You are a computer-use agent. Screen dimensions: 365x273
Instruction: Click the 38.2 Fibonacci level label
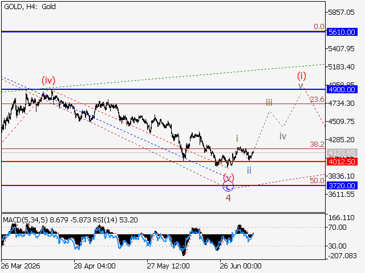(317, 144)
